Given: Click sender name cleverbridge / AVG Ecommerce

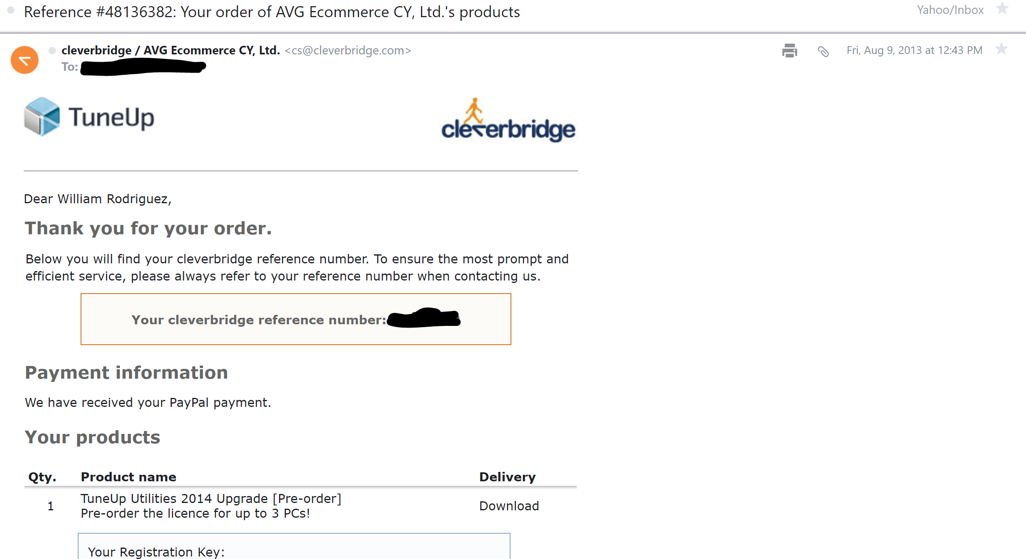Looking at the screenshot, I should click(x=171, y=50).
